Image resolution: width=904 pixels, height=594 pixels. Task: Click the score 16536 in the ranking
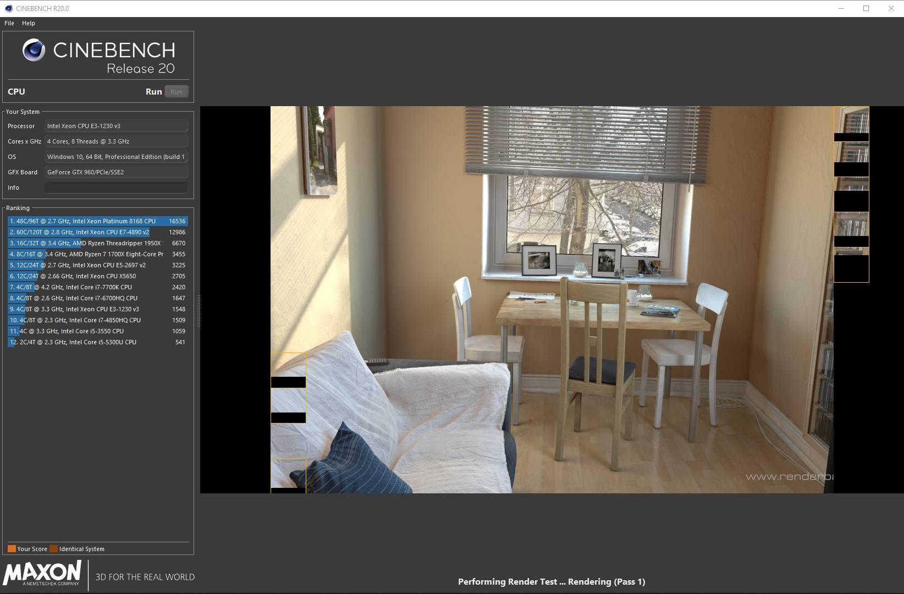click(177, 221)
